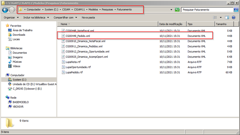Click the folder icon in address bar
Image resolution: width=240 pixels, height=135 pixels.
(x=20, y=10)
